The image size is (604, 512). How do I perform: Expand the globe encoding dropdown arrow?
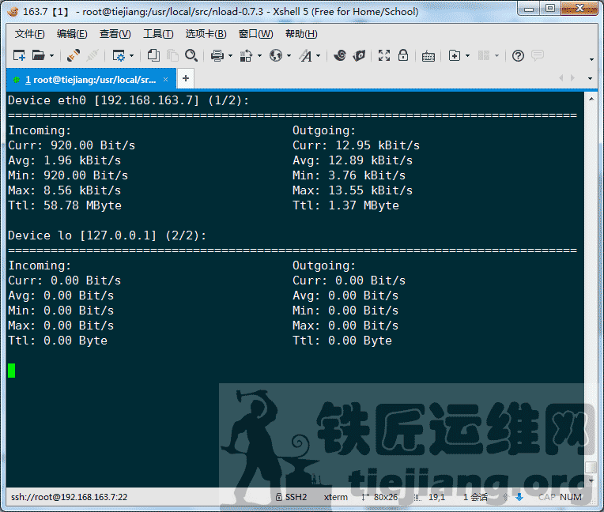click(289, 56)
